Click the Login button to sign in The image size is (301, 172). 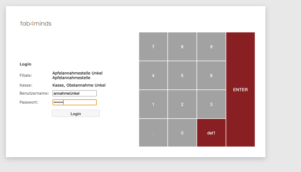click(76, 113)
